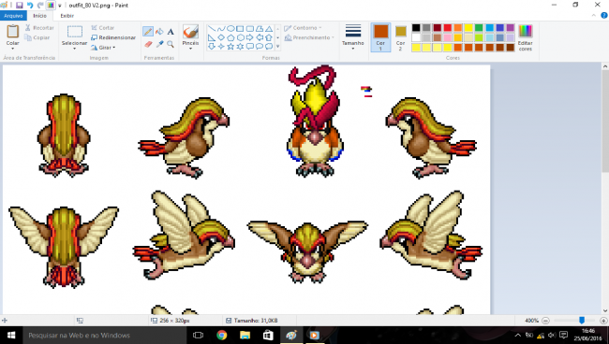The width and height of the screenshot is (609, 344).
Task: Click the Pesquisar na Web search box
Action: [x=104, y=335]
